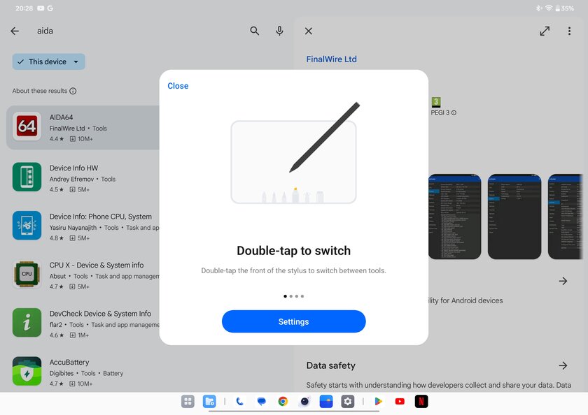The height and width of the screenshot is (415, 588).
Task: Close the stylus tutorial dialog
Action: pyautogui.click(x=178, y=86)
